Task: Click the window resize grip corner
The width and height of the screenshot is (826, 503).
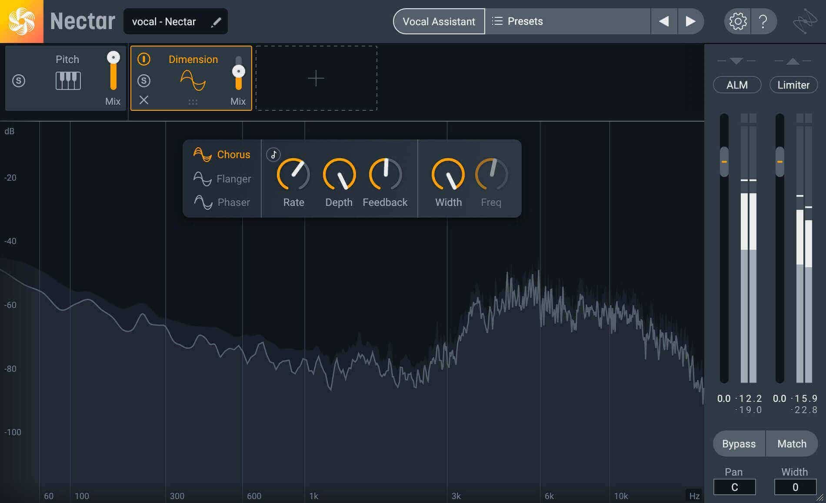Action: pos(820,498)
